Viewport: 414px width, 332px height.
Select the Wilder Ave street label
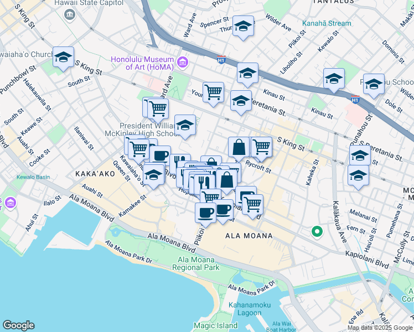coord(278,23)
